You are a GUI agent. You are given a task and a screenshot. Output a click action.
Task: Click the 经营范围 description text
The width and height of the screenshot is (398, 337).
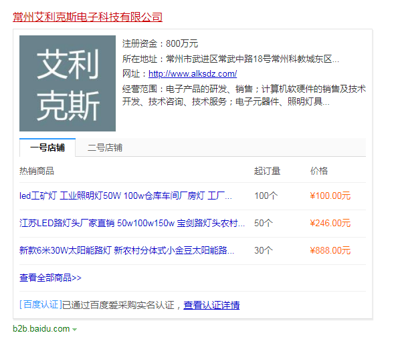pos(244,95)
